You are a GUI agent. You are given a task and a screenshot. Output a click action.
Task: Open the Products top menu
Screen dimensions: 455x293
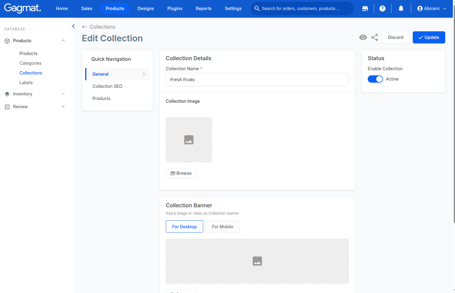point(115,9)
